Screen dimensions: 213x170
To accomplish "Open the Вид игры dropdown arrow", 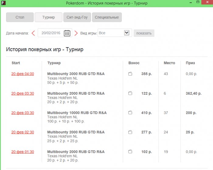I will click(x=127, y=33).
